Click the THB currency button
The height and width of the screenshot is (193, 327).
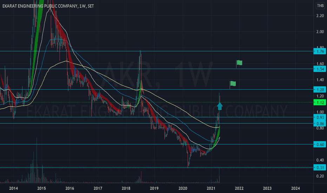click(x=320, y=6)
